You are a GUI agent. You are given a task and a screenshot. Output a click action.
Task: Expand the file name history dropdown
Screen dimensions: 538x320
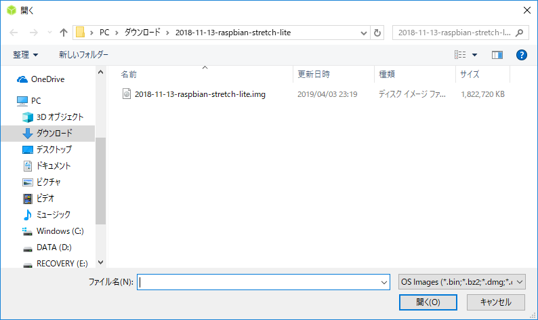pos(384,282)
